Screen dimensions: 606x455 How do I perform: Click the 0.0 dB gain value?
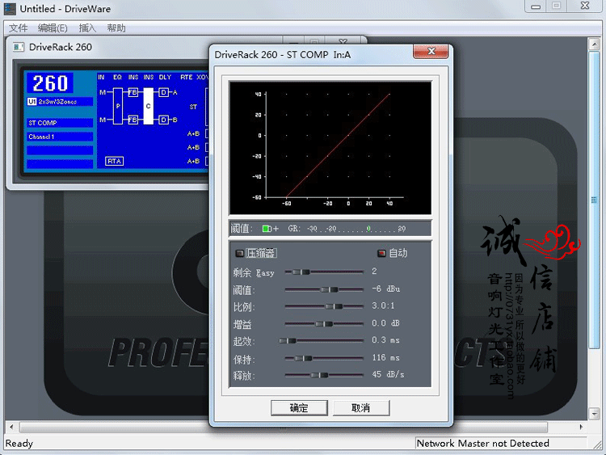(385, 323)
